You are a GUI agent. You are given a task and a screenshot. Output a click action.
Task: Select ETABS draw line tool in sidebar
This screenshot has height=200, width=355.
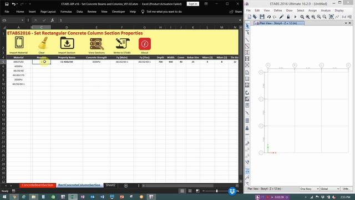247,40
